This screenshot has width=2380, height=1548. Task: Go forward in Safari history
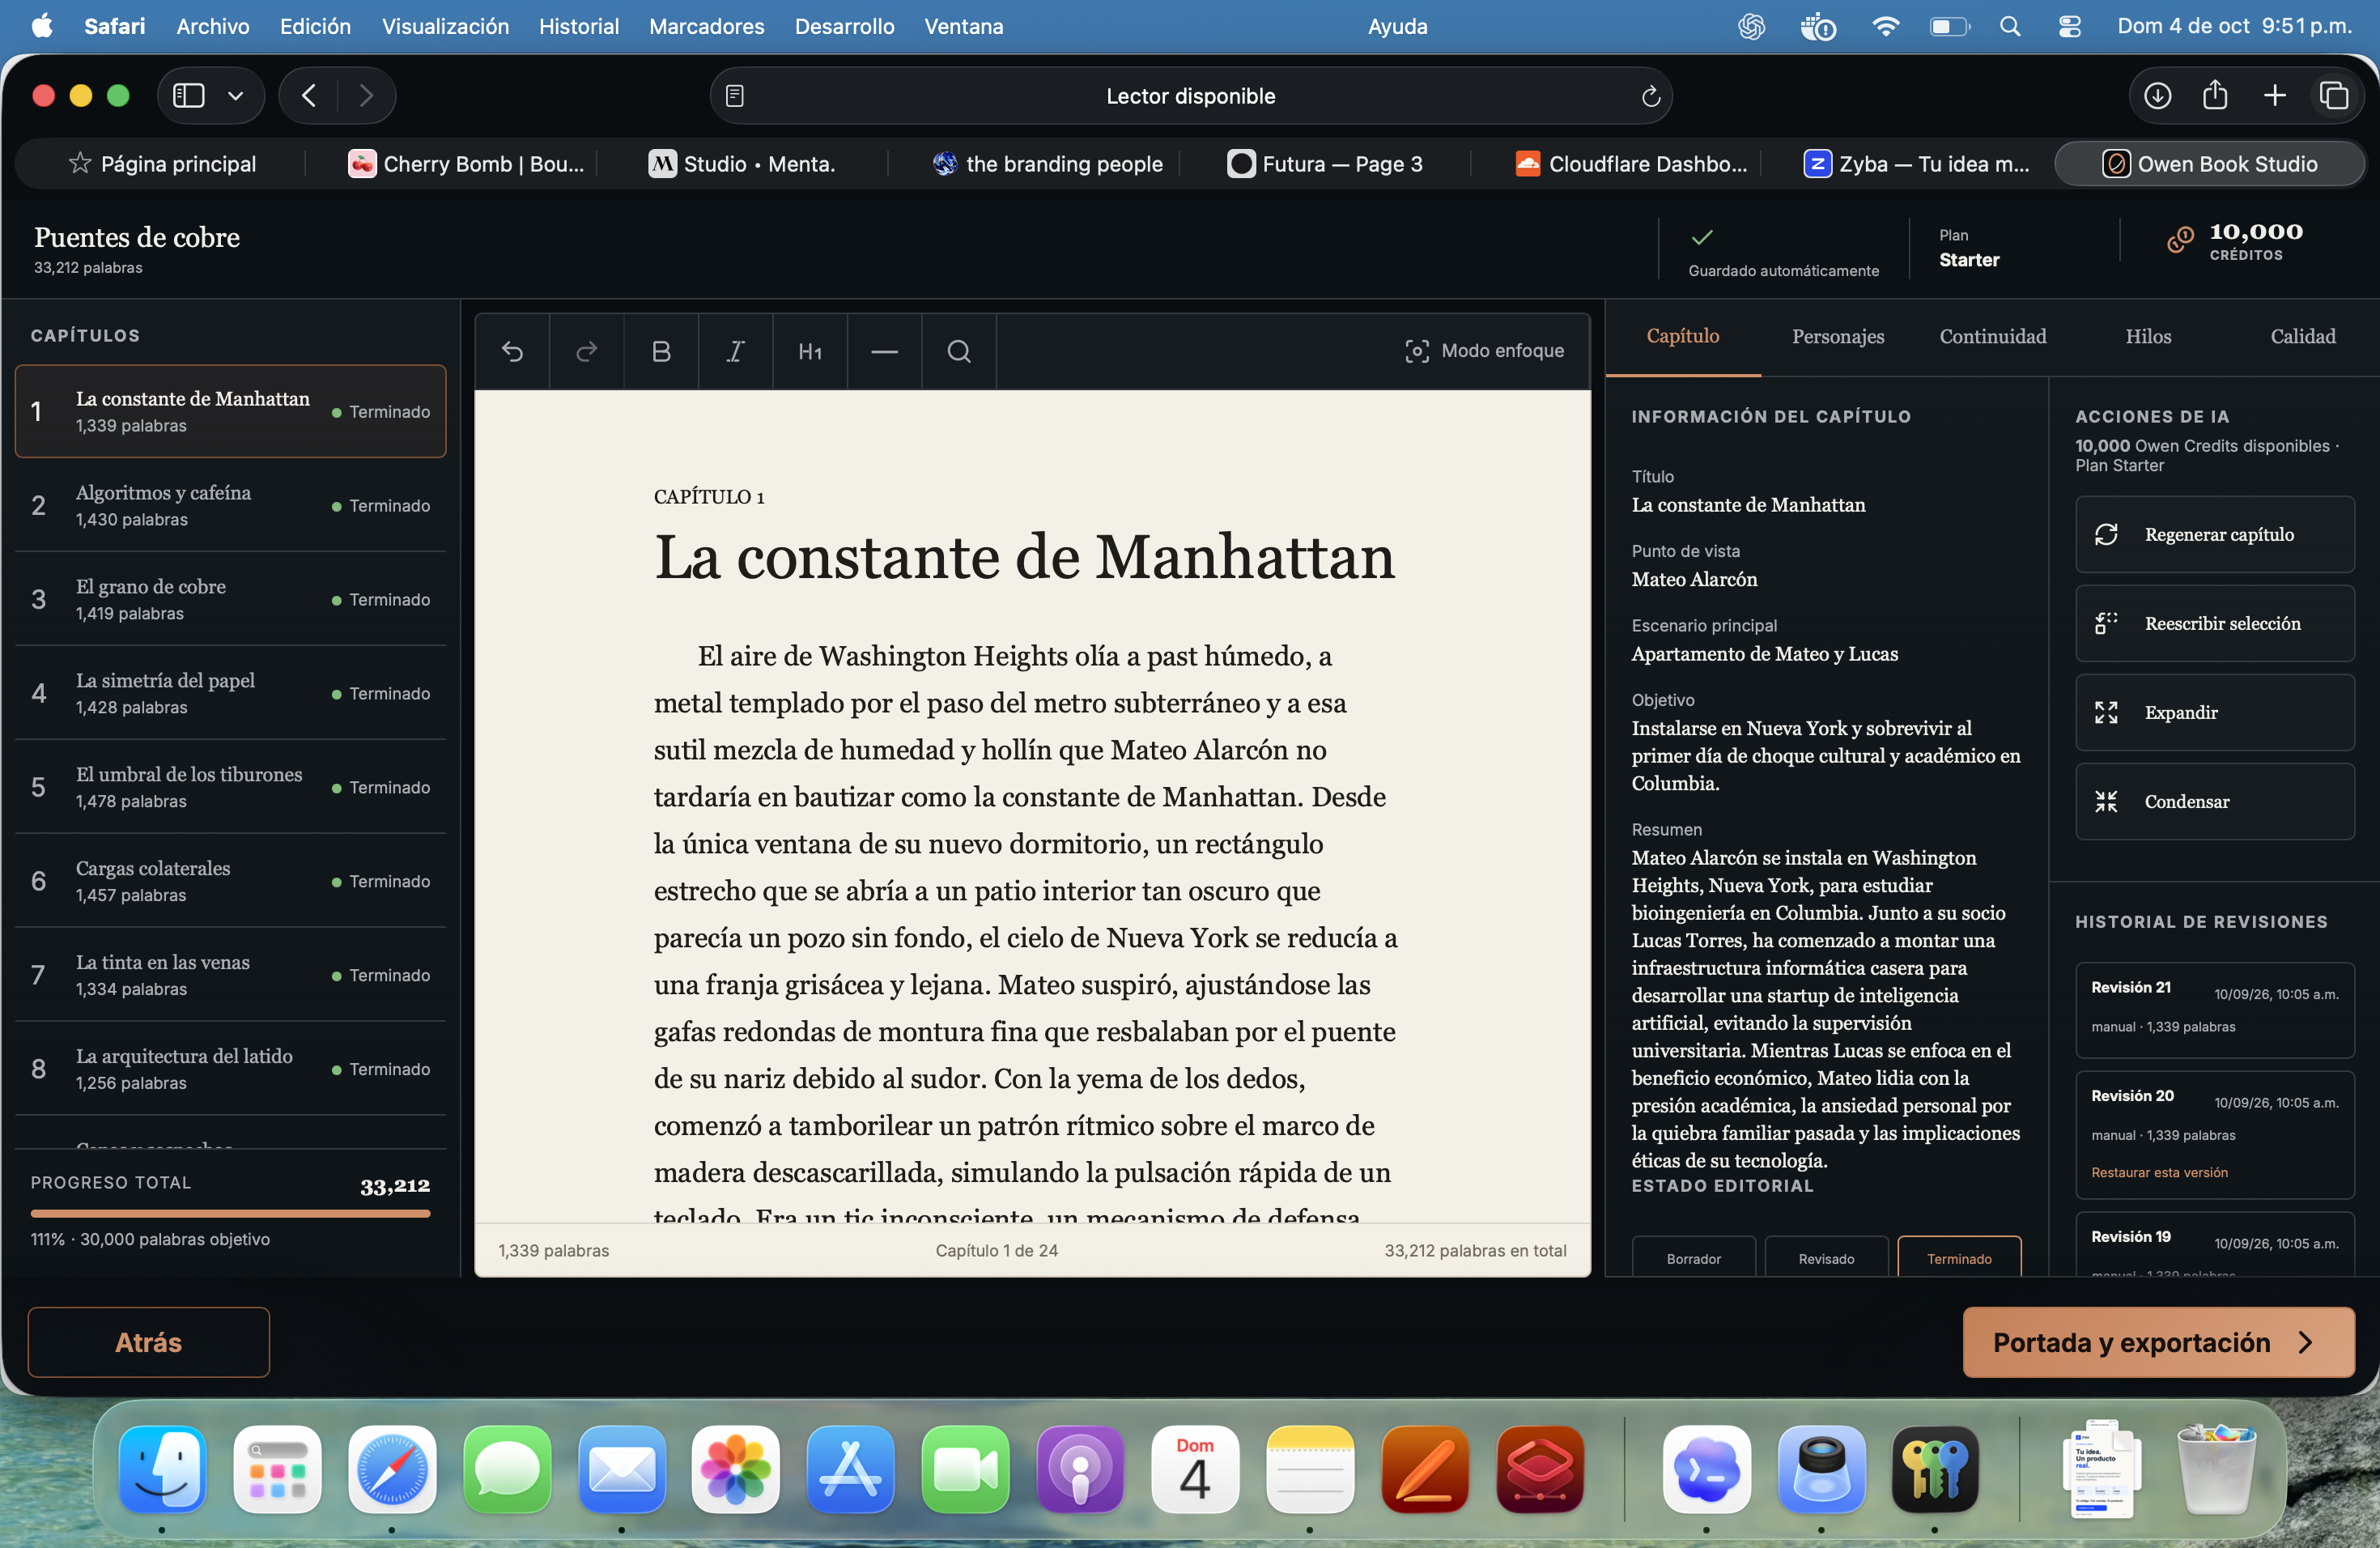[366, 96]
